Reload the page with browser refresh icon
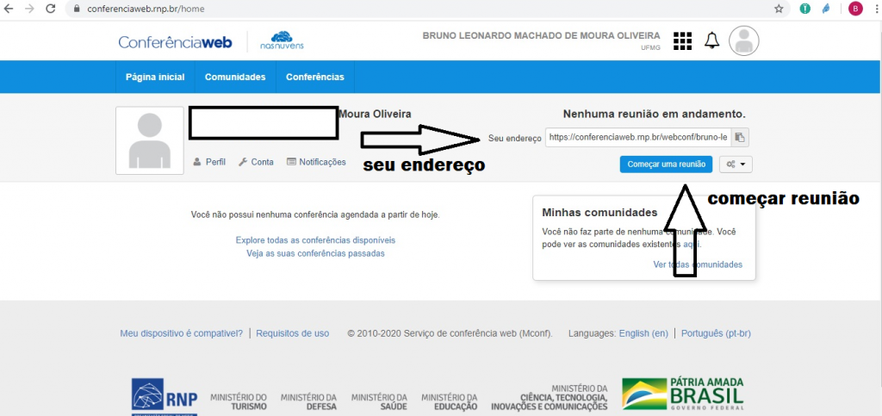 51,9
